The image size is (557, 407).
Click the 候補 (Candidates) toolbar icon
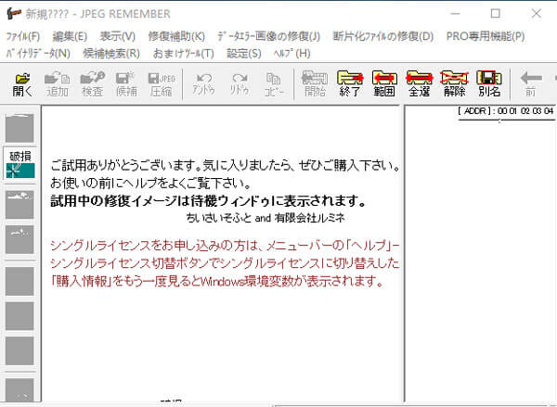pos(126,84)
